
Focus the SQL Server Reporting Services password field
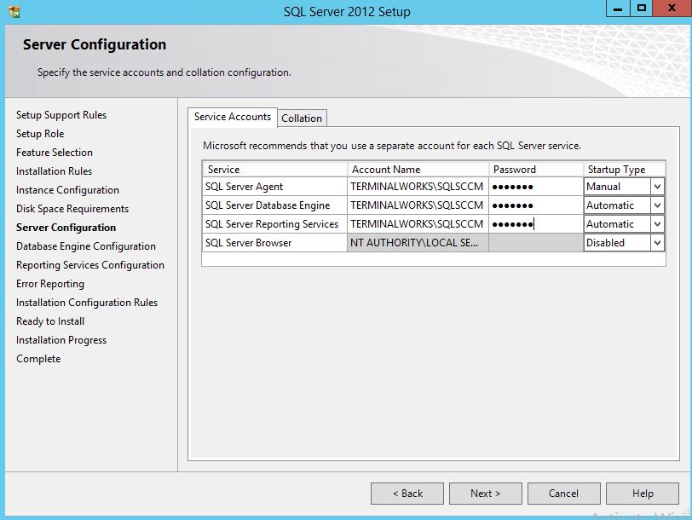(x=536, y=224)
